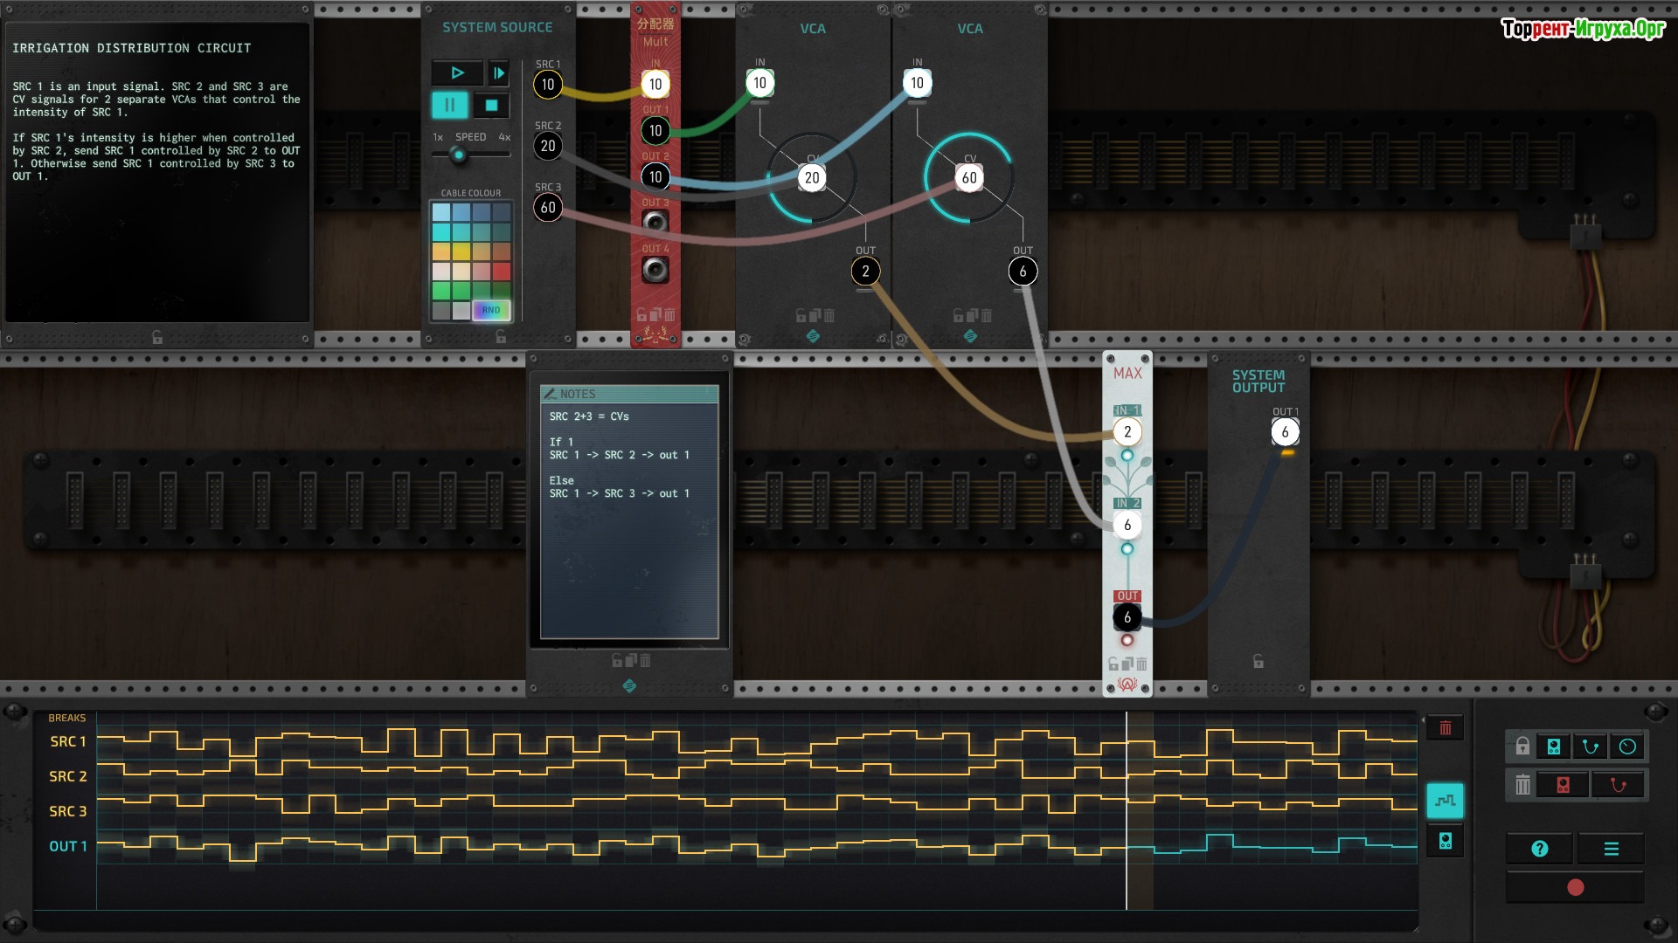Click the speed slider knob
Image resolution: width=1678 pixels, height=943 pixels.
tap(458, 155)
